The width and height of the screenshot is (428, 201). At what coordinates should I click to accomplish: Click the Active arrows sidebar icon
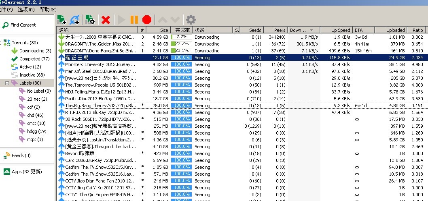(x=15, y=67)
